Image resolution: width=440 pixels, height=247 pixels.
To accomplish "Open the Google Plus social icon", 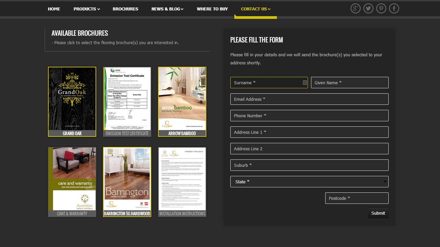I will [355, 8].
